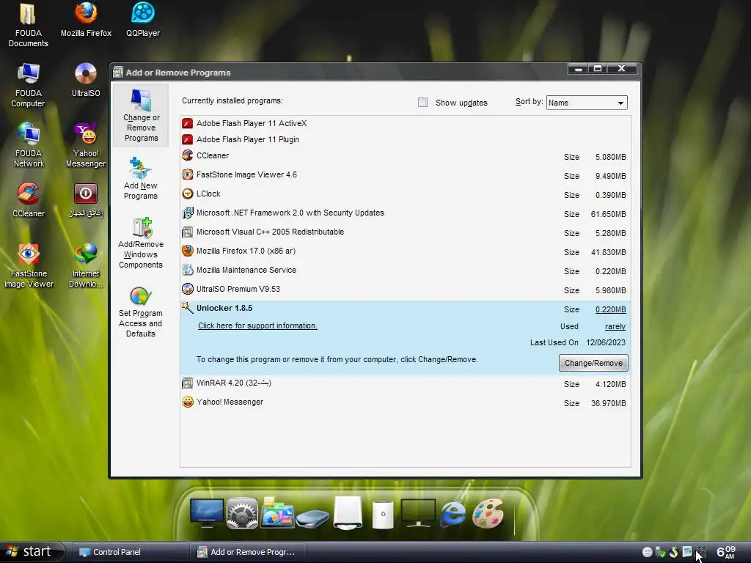Select Adobe Flash Player 11 Plugin entry

pos(405,139)
